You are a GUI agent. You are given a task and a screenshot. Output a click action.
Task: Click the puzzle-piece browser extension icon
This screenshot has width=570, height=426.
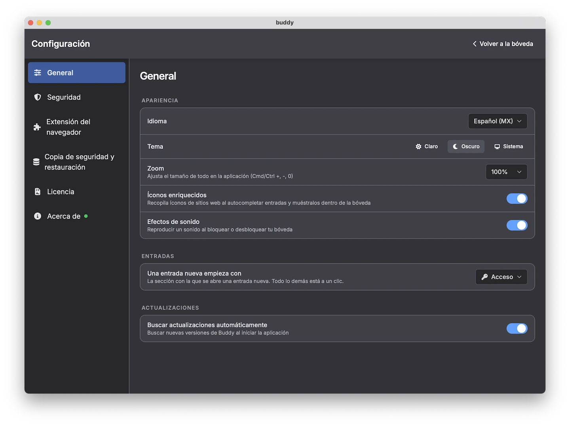37,127
